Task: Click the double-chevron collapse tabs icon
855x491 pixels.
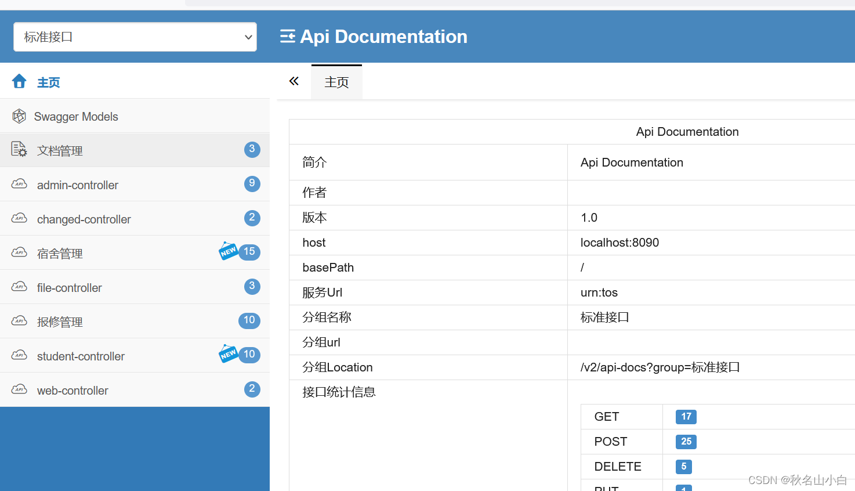Action: pos(294,81)
